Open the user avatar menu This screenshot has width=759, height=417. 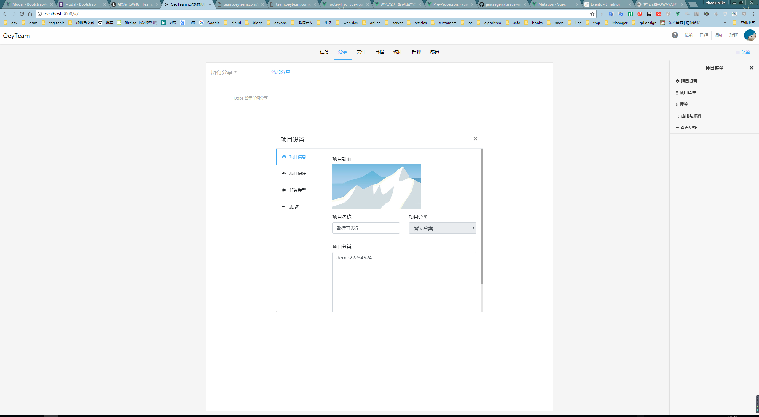tap(750, 35)
